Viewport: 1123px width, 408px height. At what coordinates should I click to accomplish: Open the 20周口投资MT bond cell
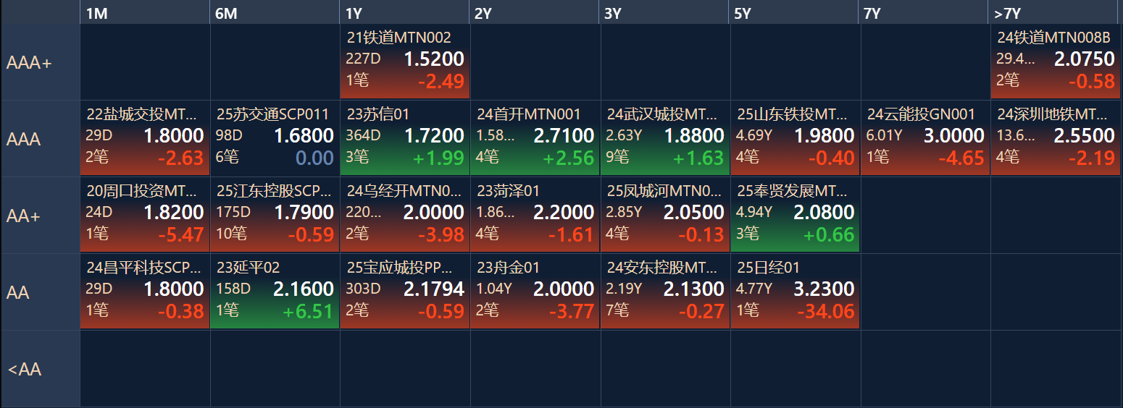pos(145,216)
